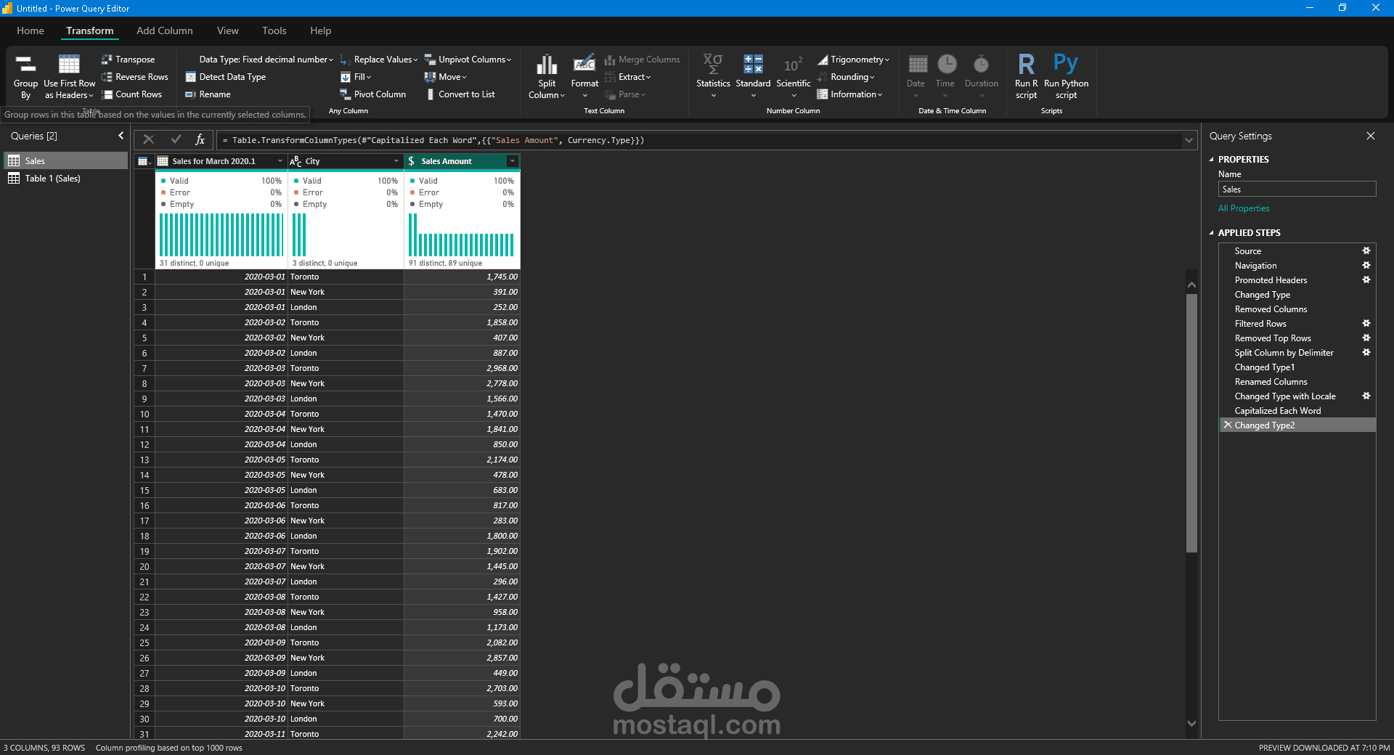This screenshot has height=755, width=1394.
Task: Select the Table 1 (Sales) query
Action: [x=66, y=178]
